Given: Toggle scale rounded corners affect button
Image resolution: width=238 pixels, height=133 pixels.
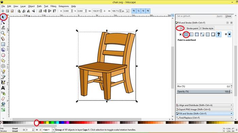Looking at the screenshot, I should point(138,11).
